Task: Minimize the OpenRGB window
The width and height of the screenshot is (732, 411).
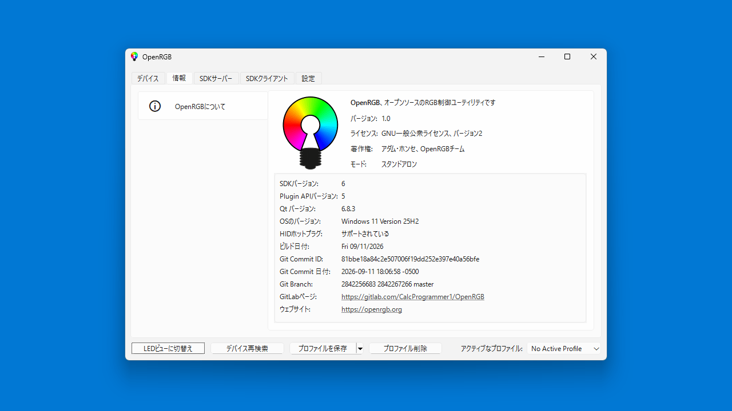Action: tap(541, 57)
